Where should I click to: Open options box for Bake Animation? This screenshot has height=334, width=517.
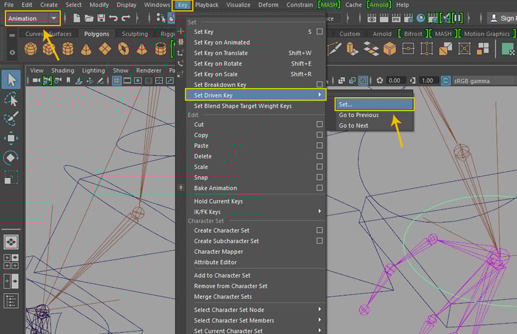click(319, 188)
